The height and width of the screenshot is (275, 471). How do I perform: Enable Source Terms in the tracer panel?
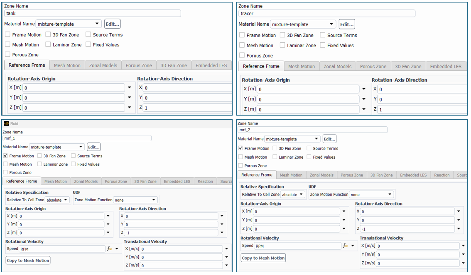coord(323,35)
